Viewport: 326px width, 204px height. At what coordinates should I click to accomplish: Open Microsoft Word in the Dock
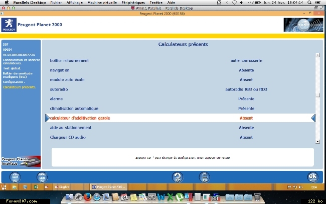coord(161,196)
